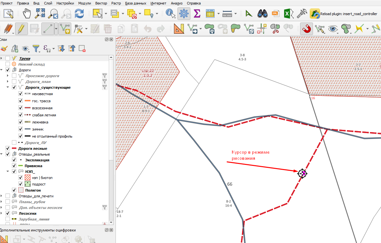
Task: Expand the Проезжие дороги layer node
Action: pyautogui.click(x=7, y=76)
